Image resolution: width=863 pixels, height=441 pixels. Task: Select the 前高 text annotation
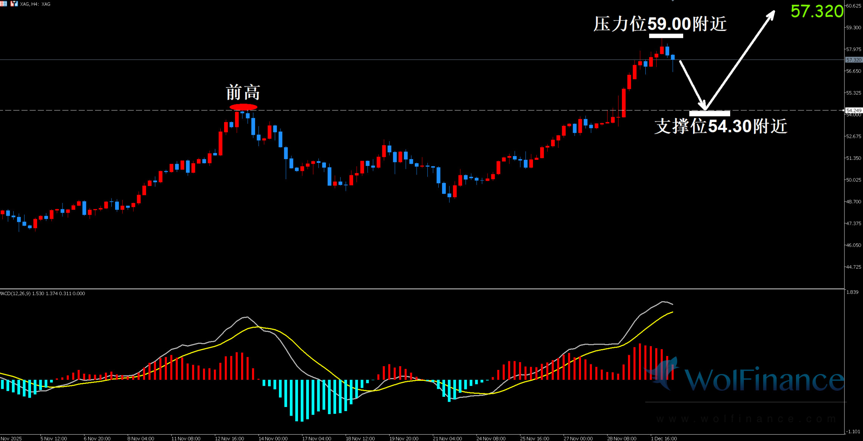(x=243, y=92)
